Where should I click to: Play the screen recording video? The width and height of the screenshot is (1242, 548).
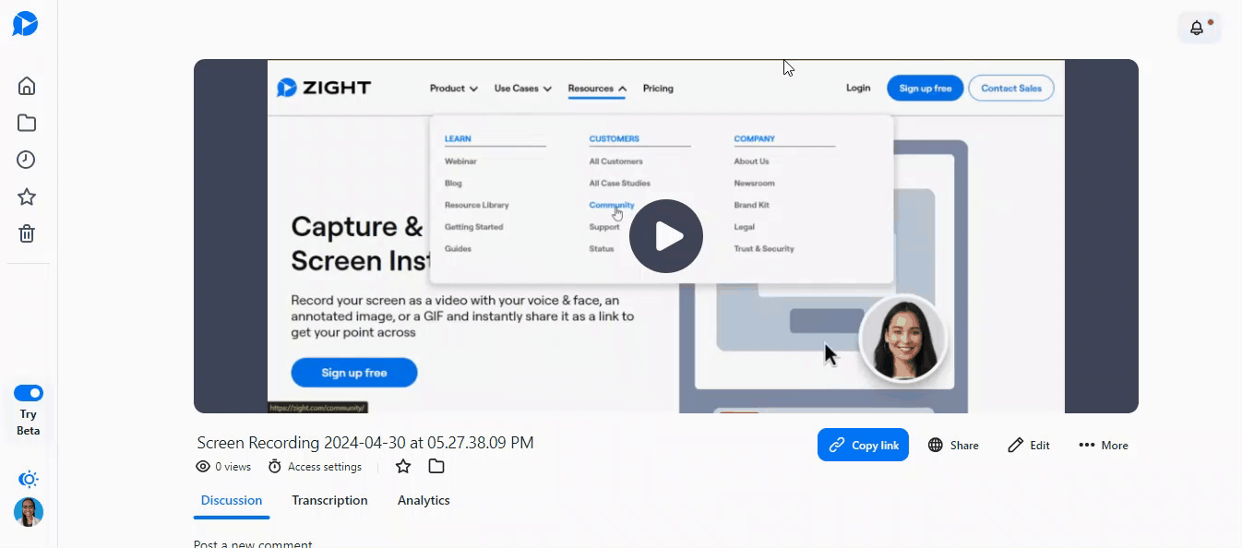(x=666, y=236)
